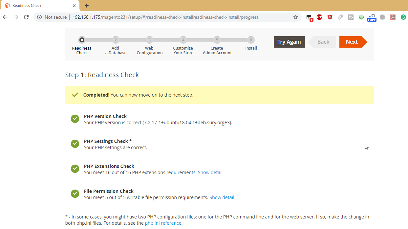408x229 pixels.
Task: Click the 'Step 1: Readiness Check' heading
Action: tap(102, 75)
